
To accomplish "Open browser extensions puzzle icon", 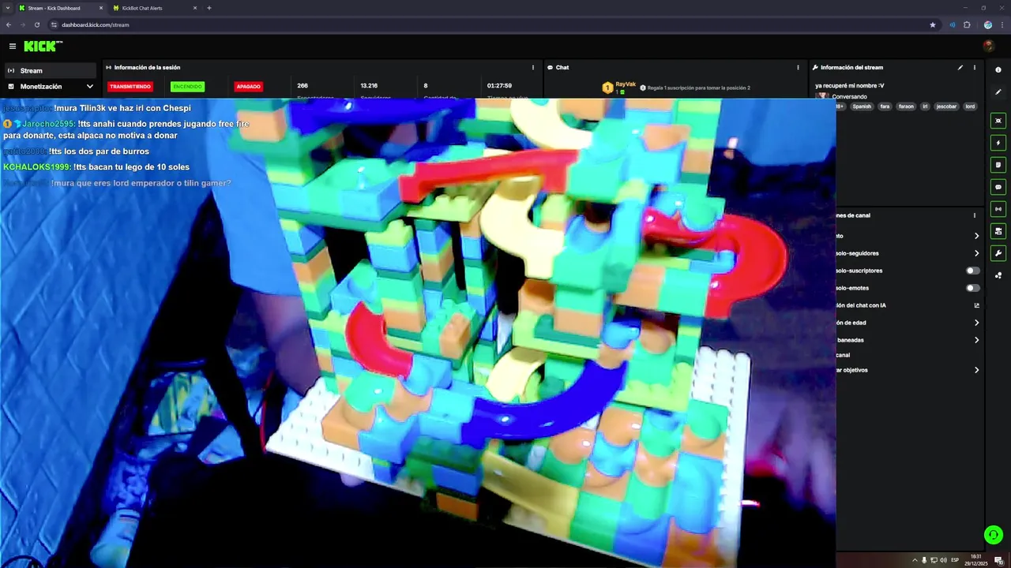I will [967, 24].
